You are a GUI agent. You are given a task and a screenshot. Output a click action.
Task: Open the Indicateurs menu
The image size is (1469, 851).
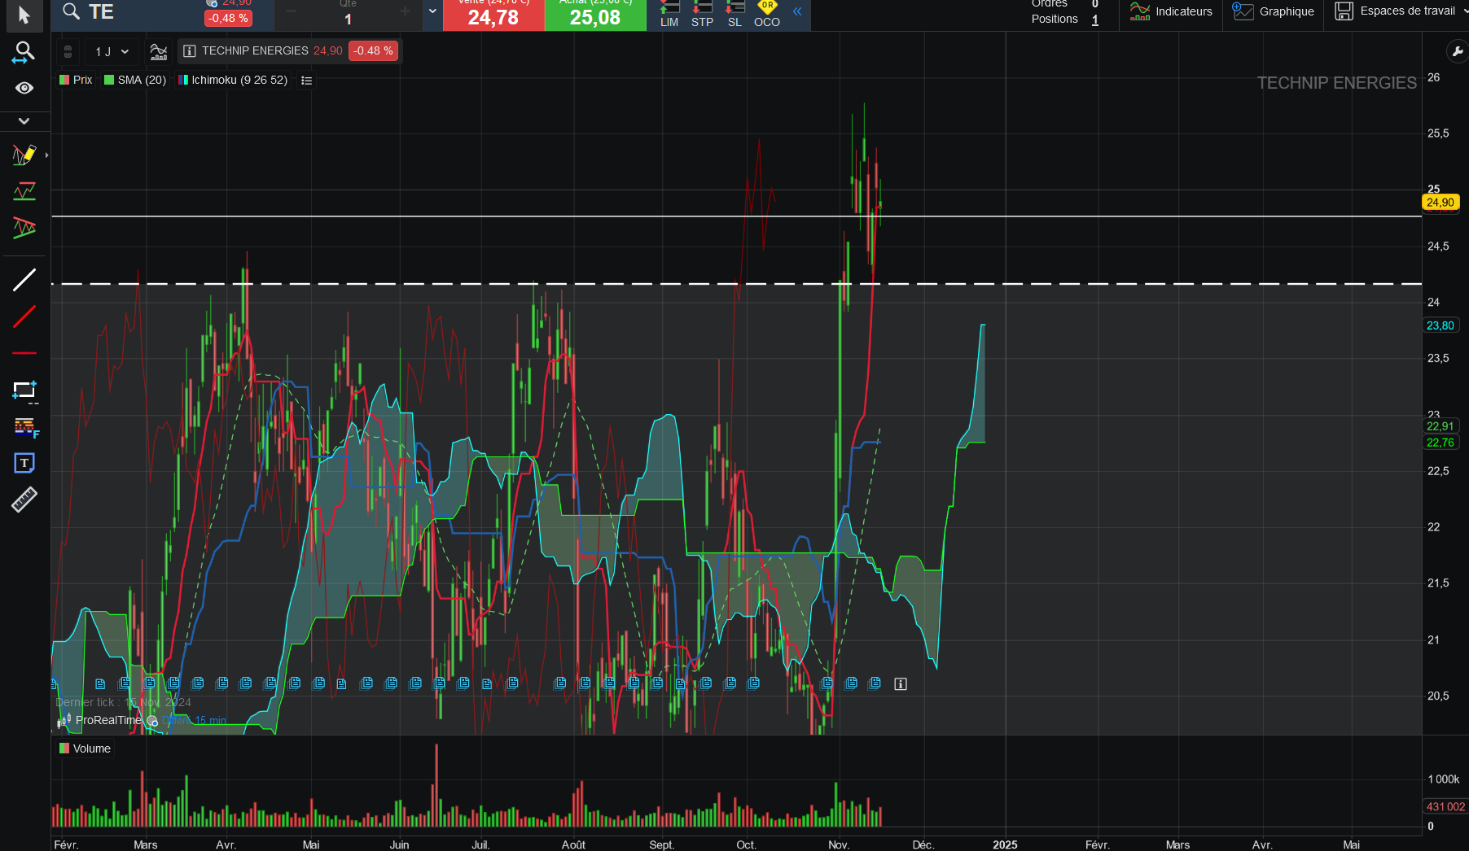point(1171,11)
